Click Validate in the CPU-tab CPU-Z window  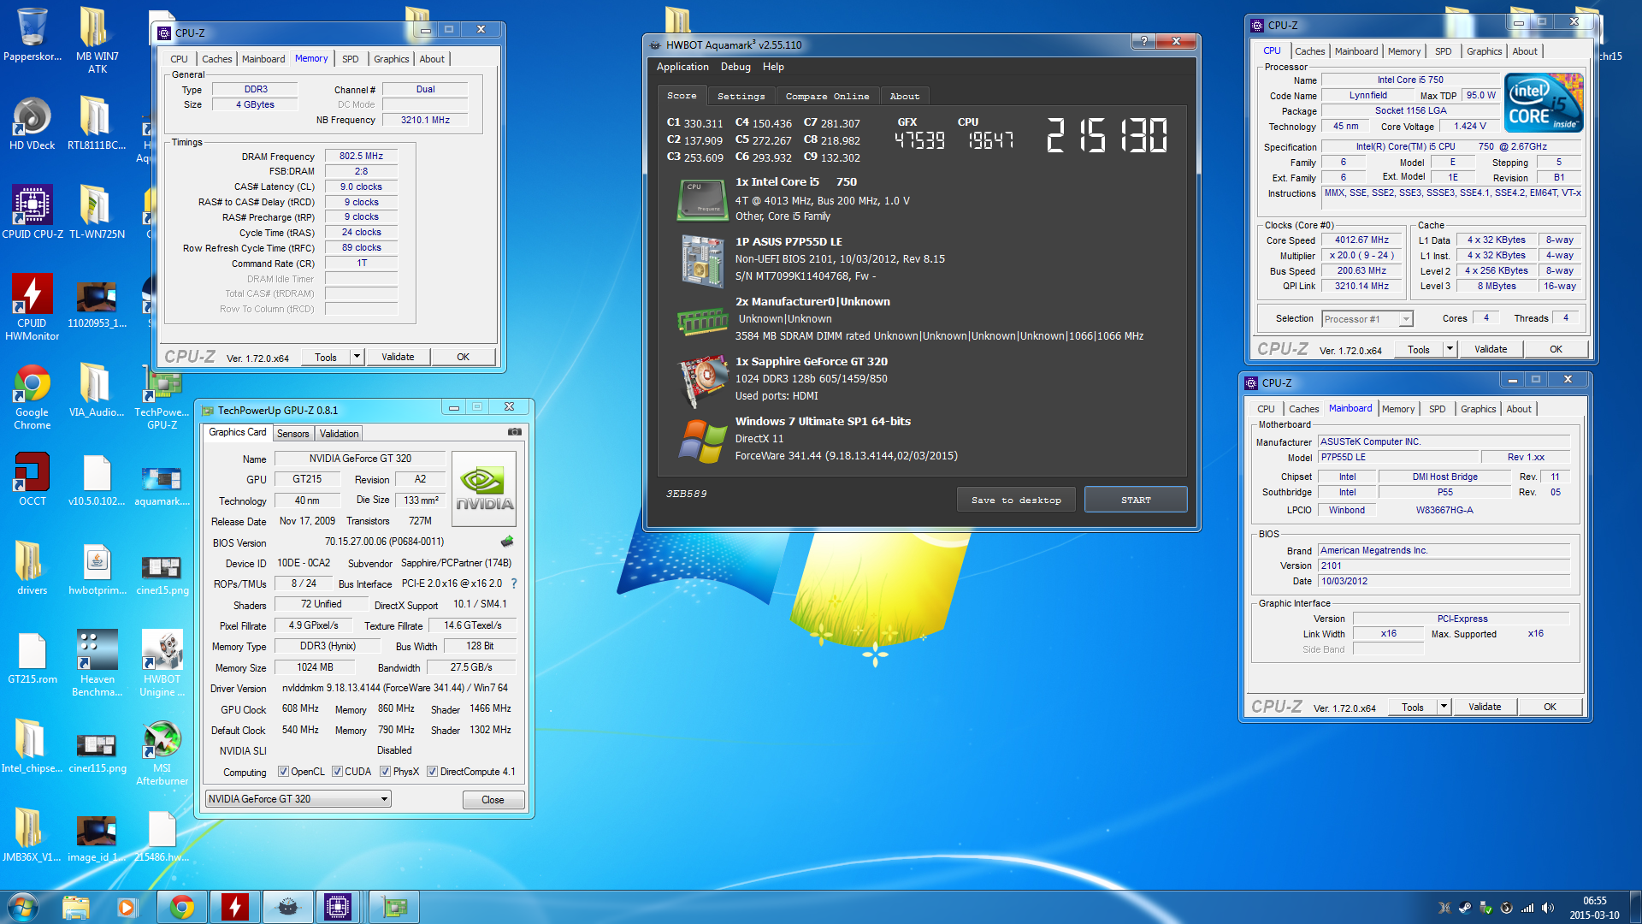coord(1491,349)
